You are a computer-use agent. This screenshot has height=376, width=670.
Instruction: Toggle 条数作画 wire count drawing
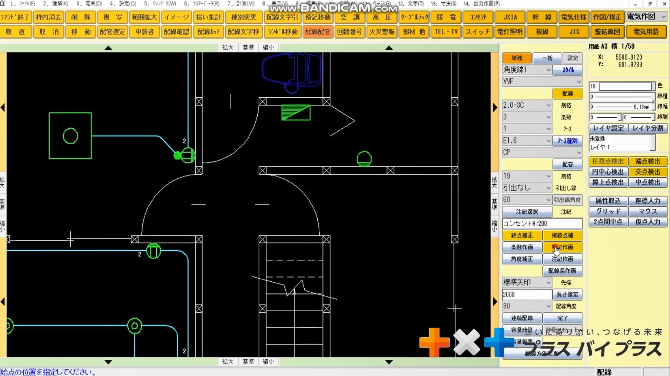pyautogui.click(x=522, y=247)
